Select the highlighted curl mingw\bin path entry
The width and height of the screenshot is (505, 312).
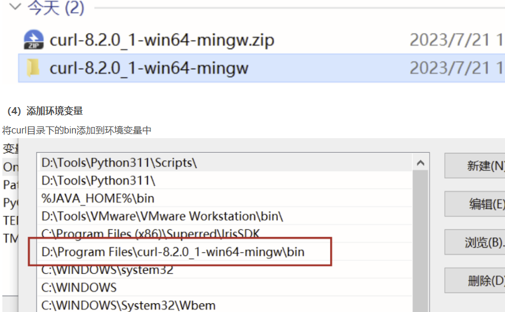(x=173, y=252)
